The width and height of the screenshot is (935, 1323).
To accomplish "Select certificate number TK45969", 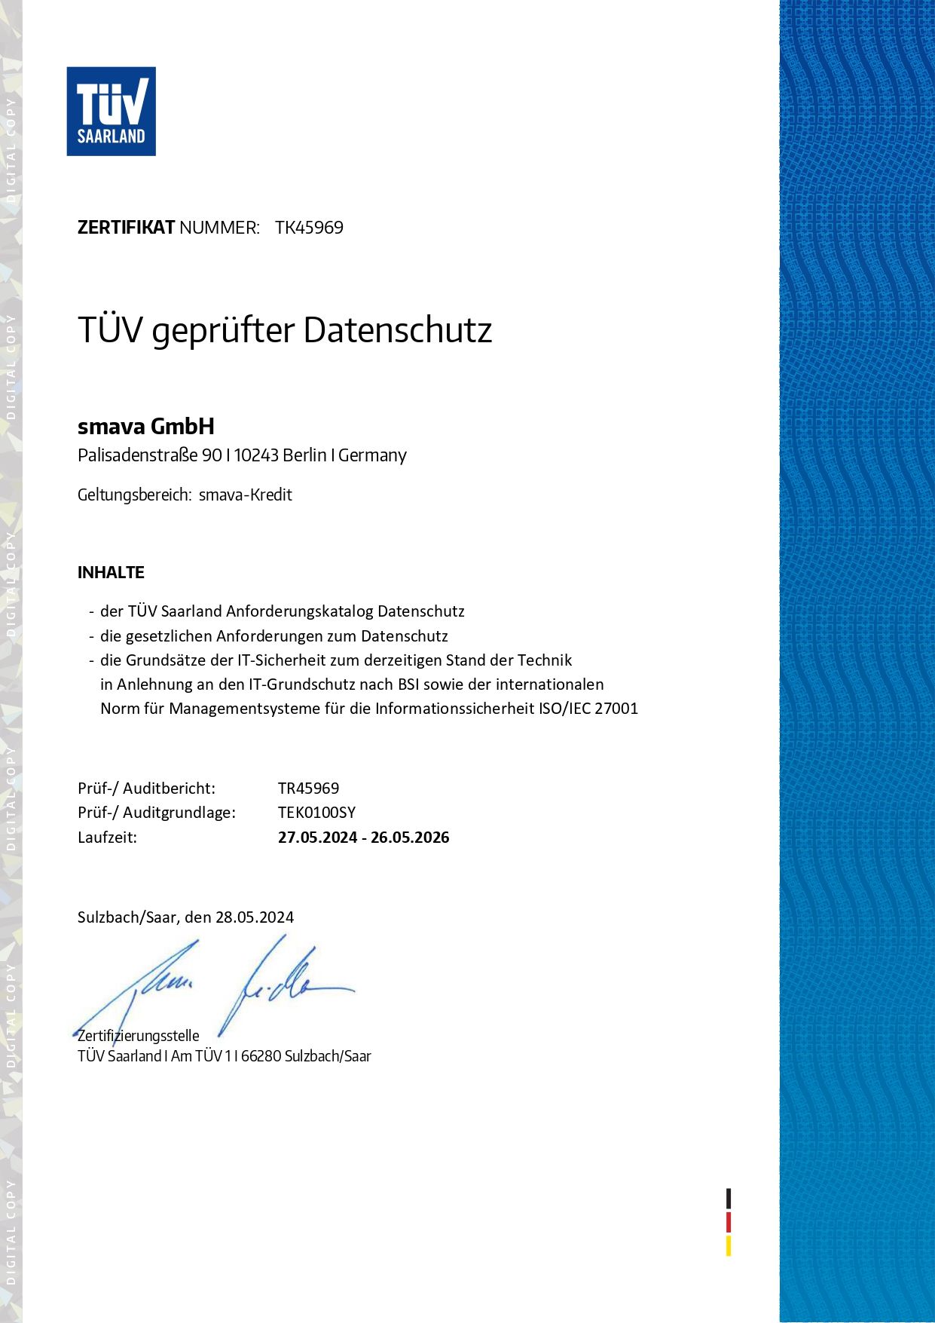I will click(x=309, y=228).
